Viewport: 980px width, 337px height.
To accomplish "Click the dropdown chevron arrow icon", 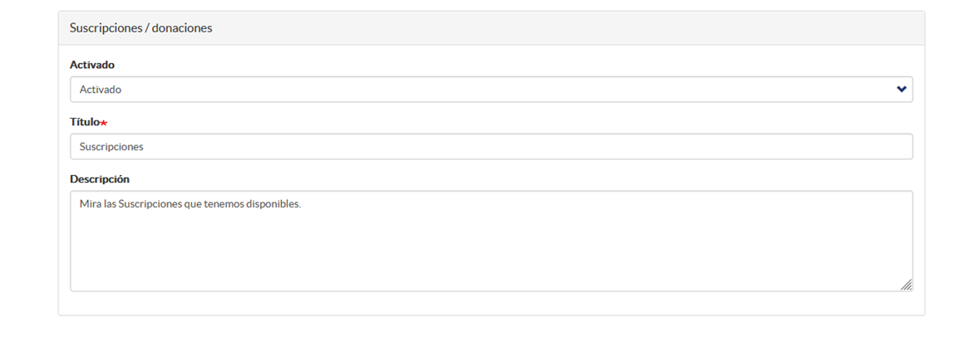I will pos(901,90).
